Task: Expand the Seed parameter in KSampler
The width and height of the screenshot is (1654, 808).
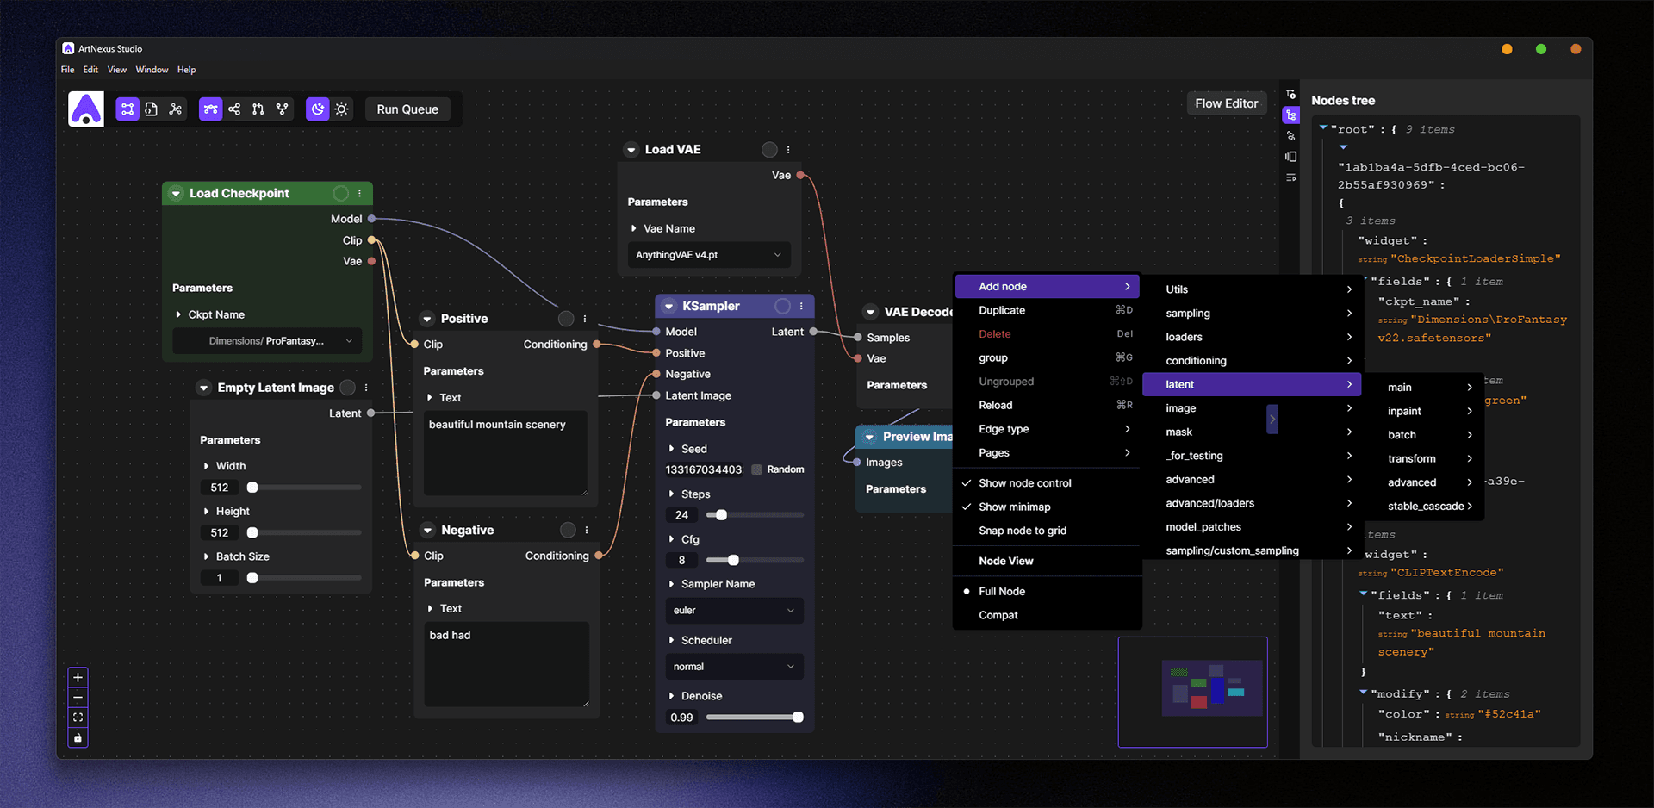Action: (x=672, y=449)
